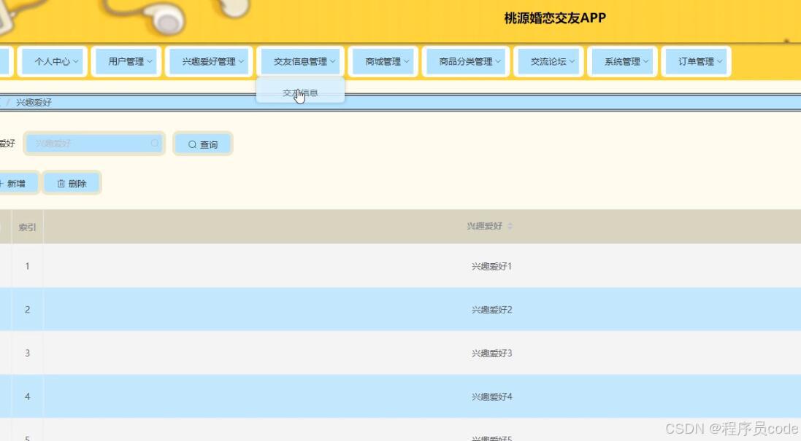Click the 桃源婚恋交友APP title
The image size is (801, 441).
[555, 18]
